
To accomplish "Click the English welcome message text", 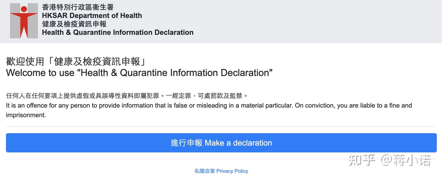I will (x=139, y=73).
